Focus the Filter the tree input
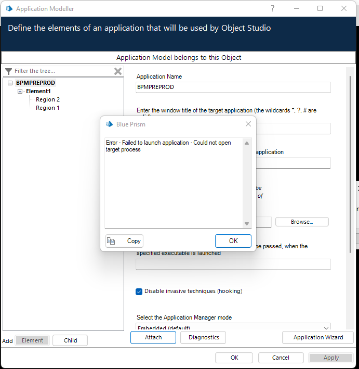359x369 pixels. point(63,71)
